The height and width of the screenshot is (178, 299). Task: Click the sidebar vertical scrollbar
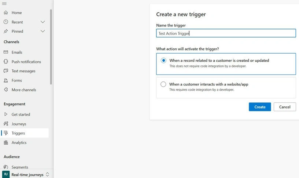pos(51,47)
